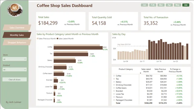Select the Mar month button
Viewport: 194px width, 109px height.
click(x=161, y=5)
